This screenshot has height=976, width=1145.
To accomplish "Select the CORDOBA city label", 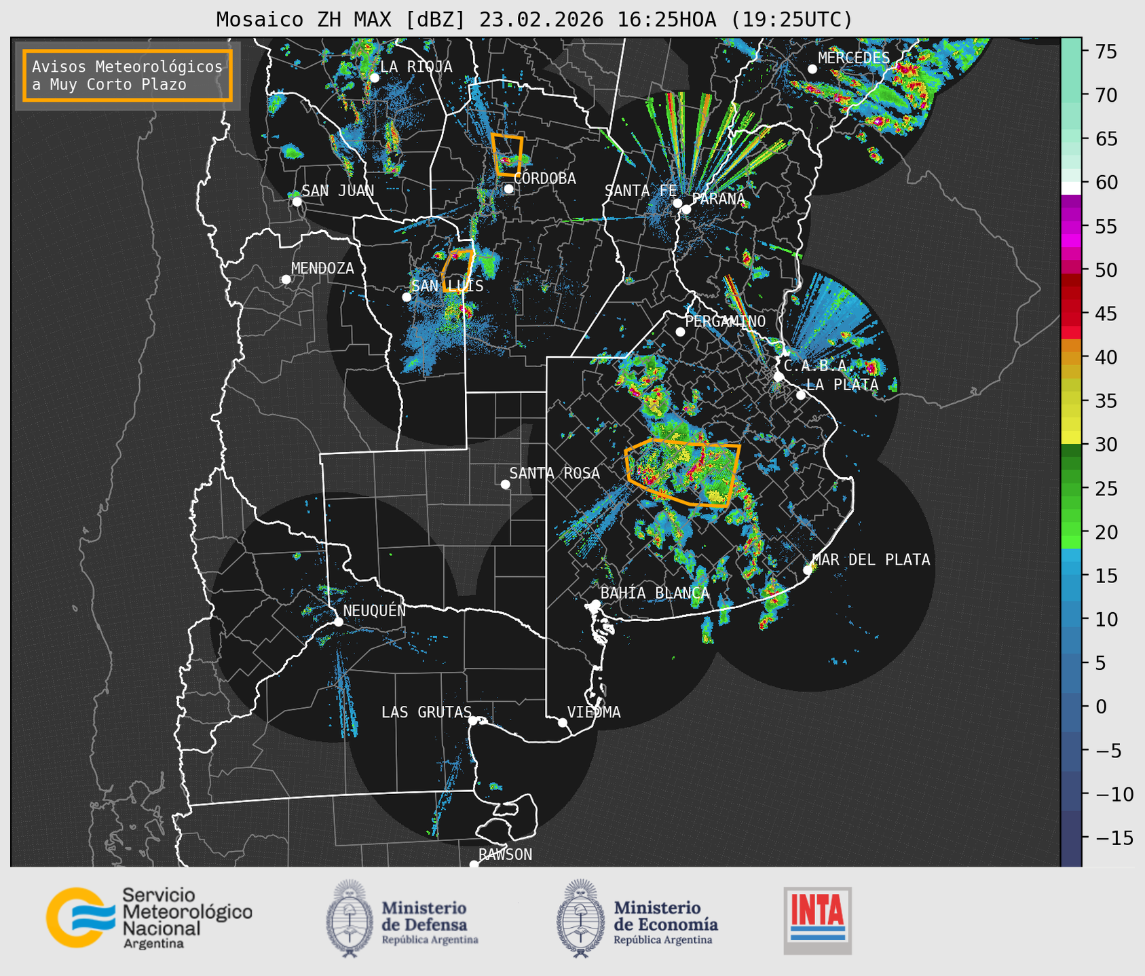I will [x=545, y=179].
